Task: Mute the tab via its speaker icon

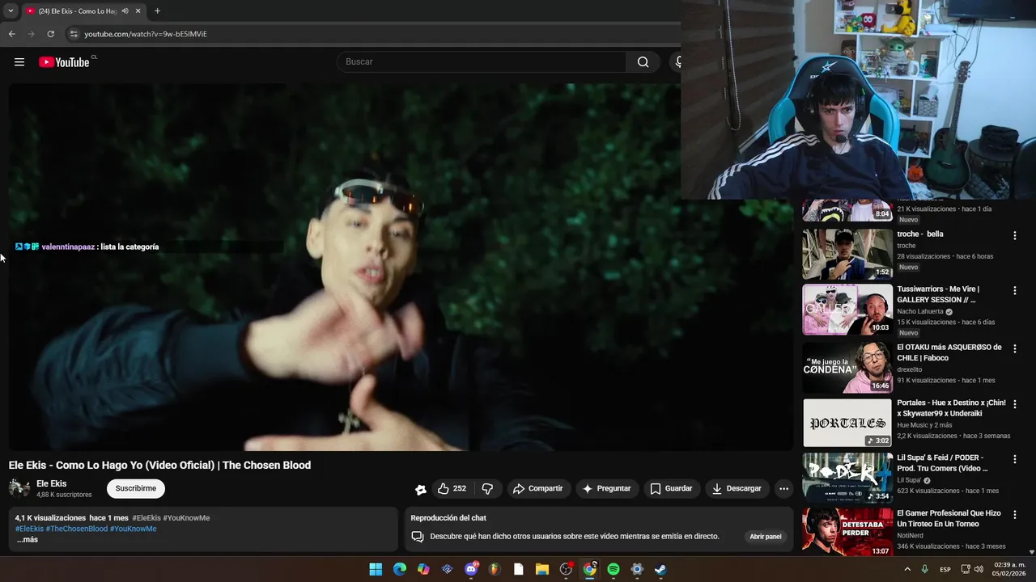Action: point(125,11)
